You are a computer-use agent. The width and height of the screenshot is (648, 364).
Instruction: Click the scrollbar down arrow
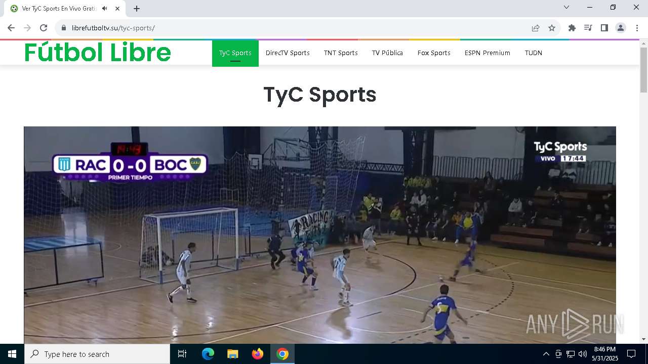(644, 339)
